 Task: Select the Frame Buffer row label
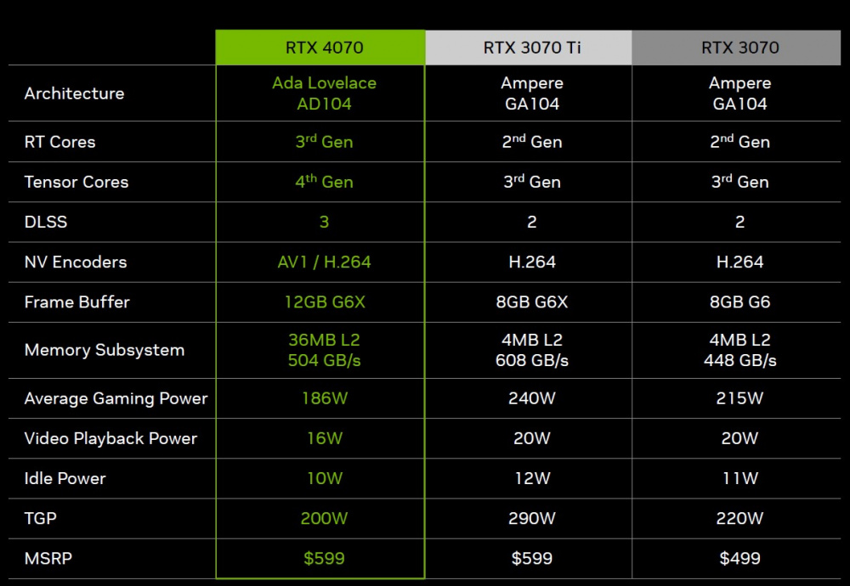(77, 302)
